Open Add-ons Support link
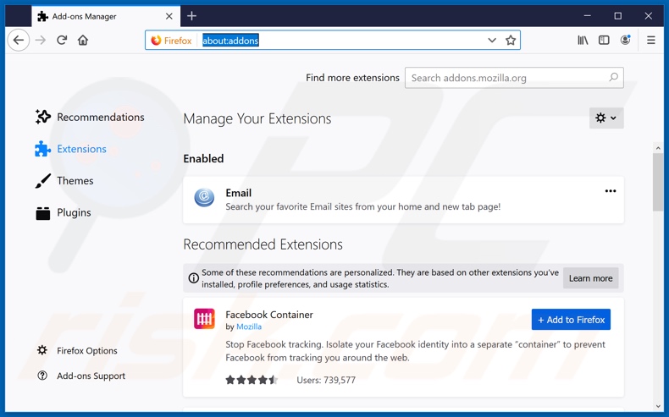 [81, 376]
